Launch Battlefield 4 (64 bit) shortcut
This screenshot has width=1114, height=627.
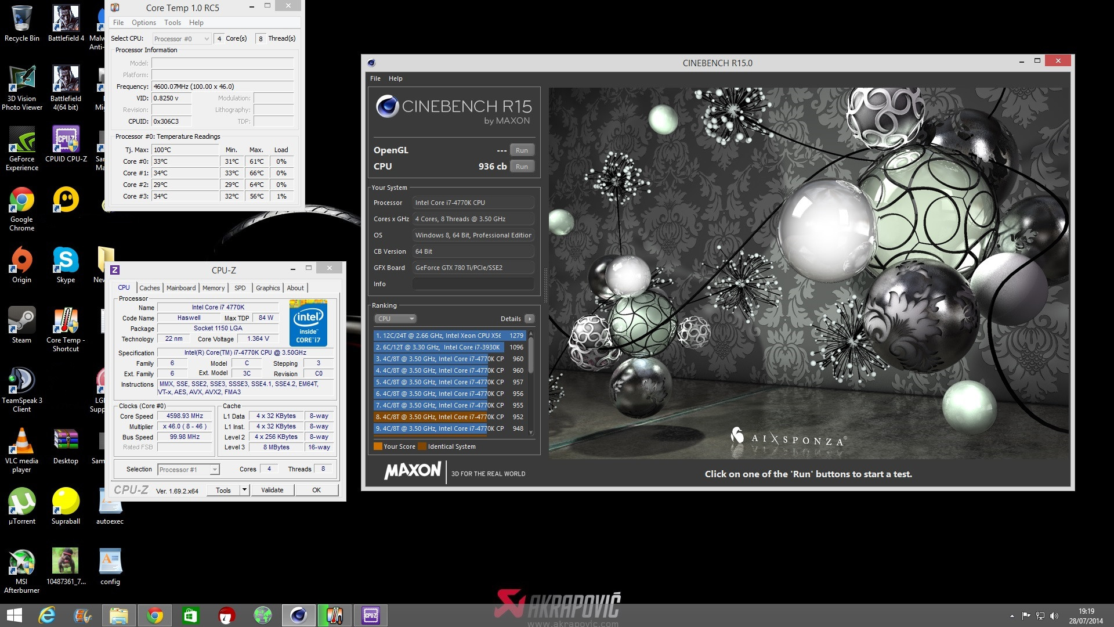click(66, 87)
